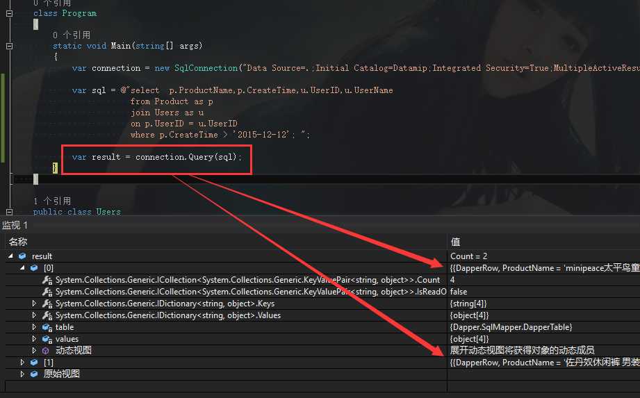This screenshot has height=398, width=640.
Task: Expand the [1] watch entry
Action: point(22,363)
